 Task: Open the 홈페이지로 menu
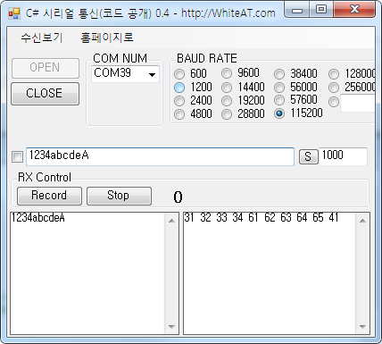pos(107,38)
